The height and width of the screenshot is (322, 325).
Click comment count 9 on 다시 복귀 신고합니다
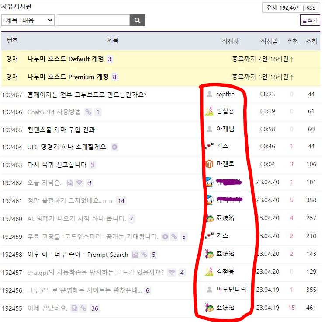92,165
